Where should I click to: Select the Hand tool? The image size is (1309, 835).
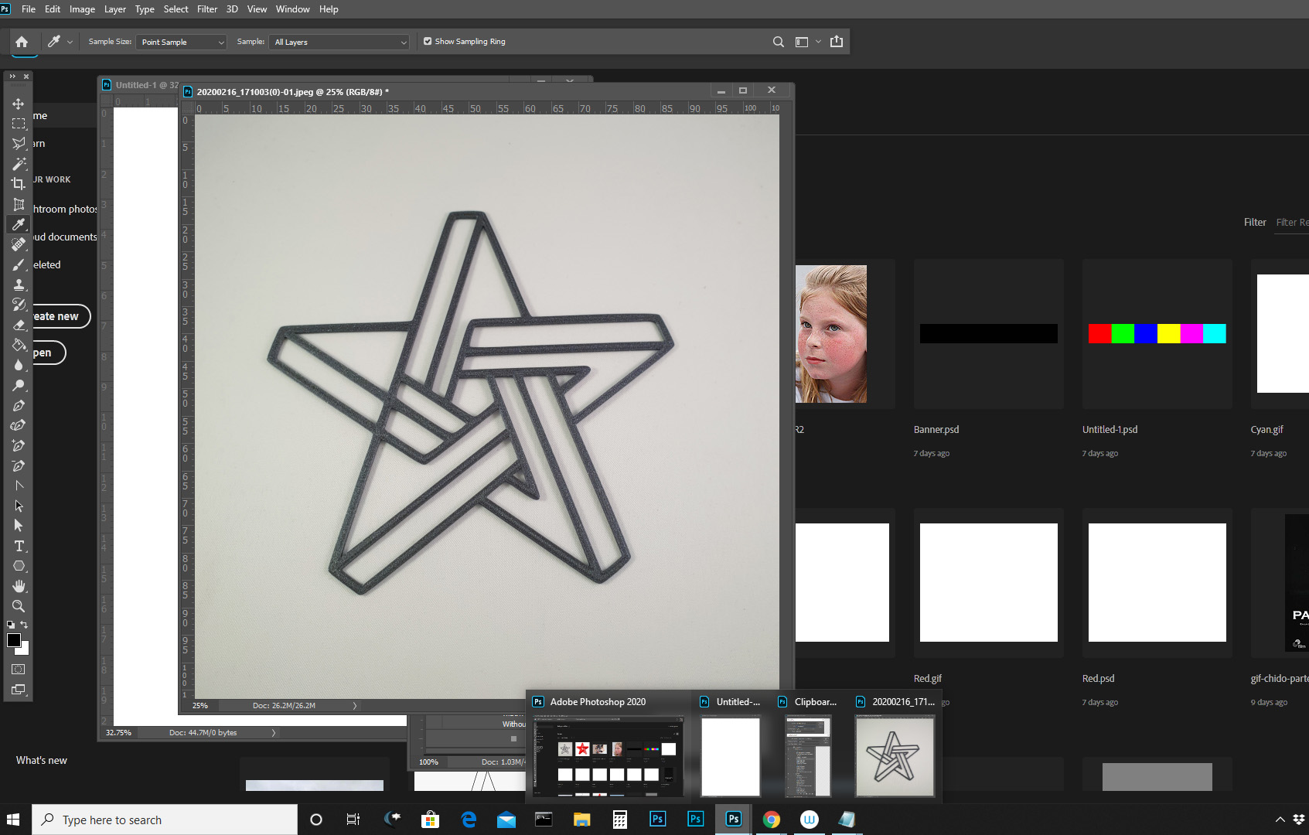pos(19,586)
